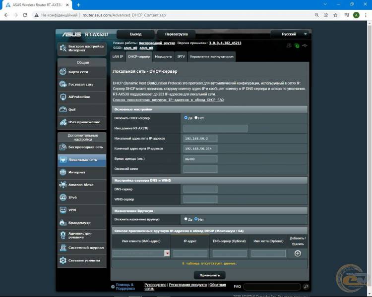This screenshot has width=372, height=297.
Task: Click the browser address bar
Action: [x=173, y=15]
